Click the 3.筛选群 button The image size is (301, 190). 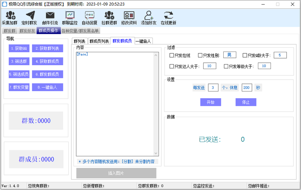point(19,61)
